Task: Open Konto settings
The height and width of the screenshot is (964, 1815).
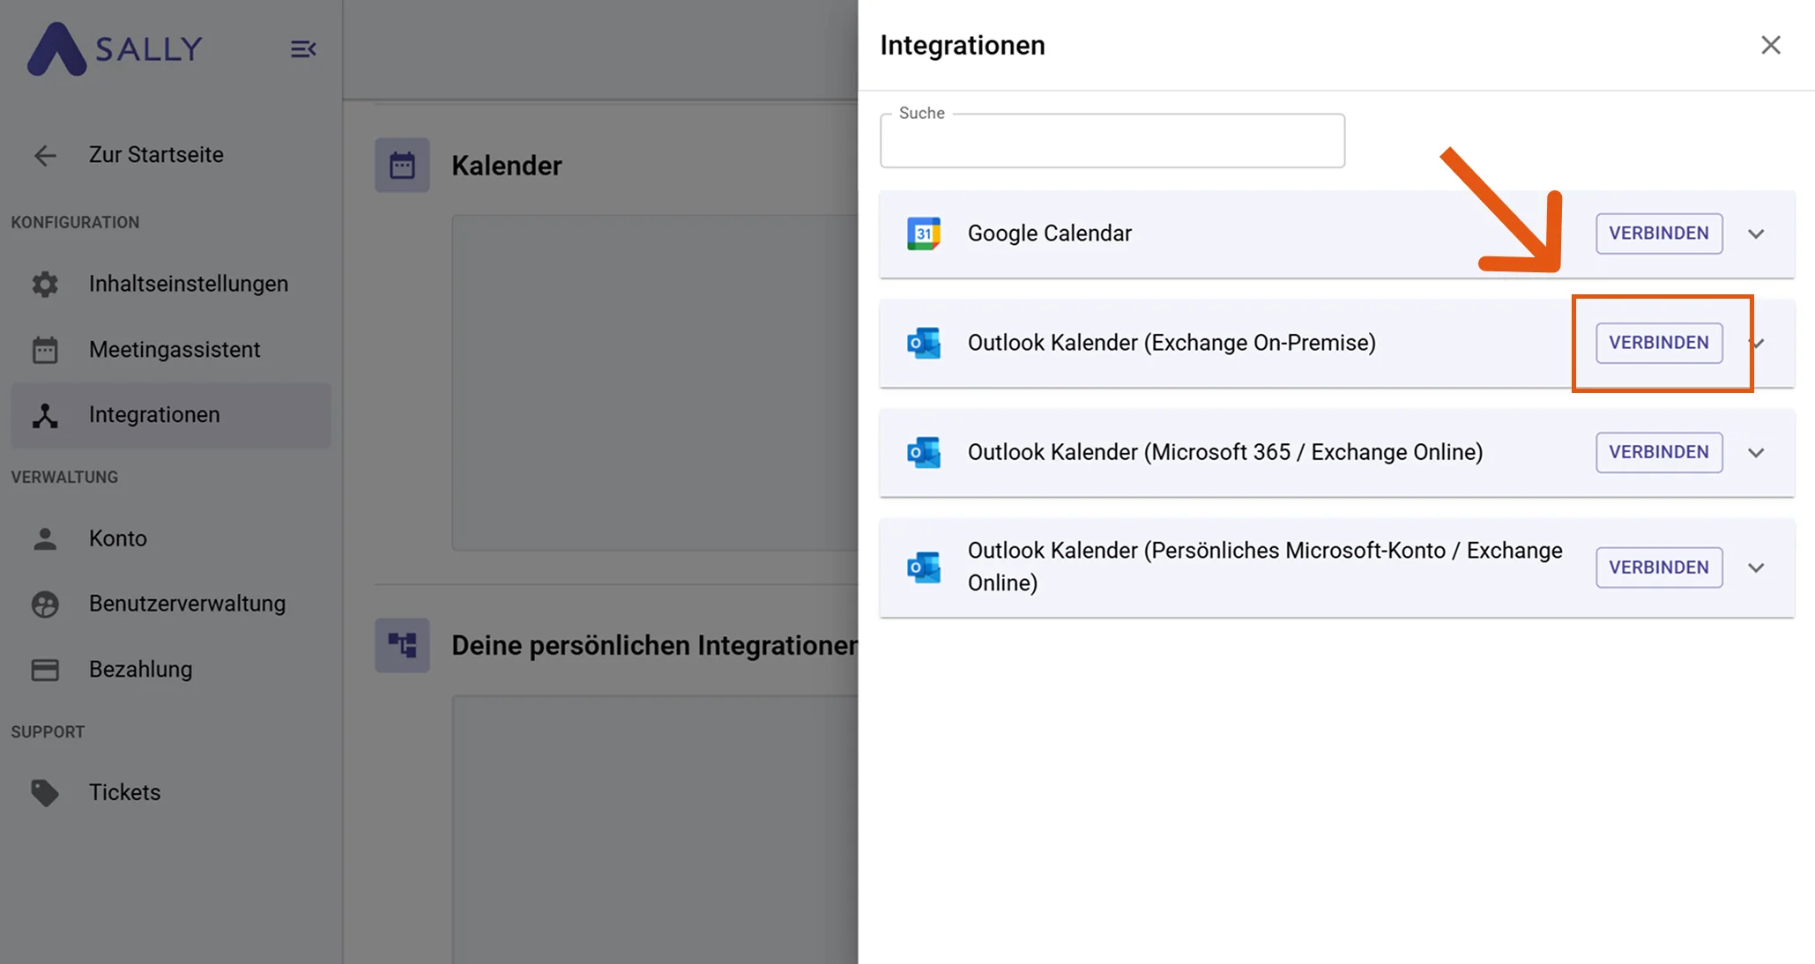Action: coord(118,538)
